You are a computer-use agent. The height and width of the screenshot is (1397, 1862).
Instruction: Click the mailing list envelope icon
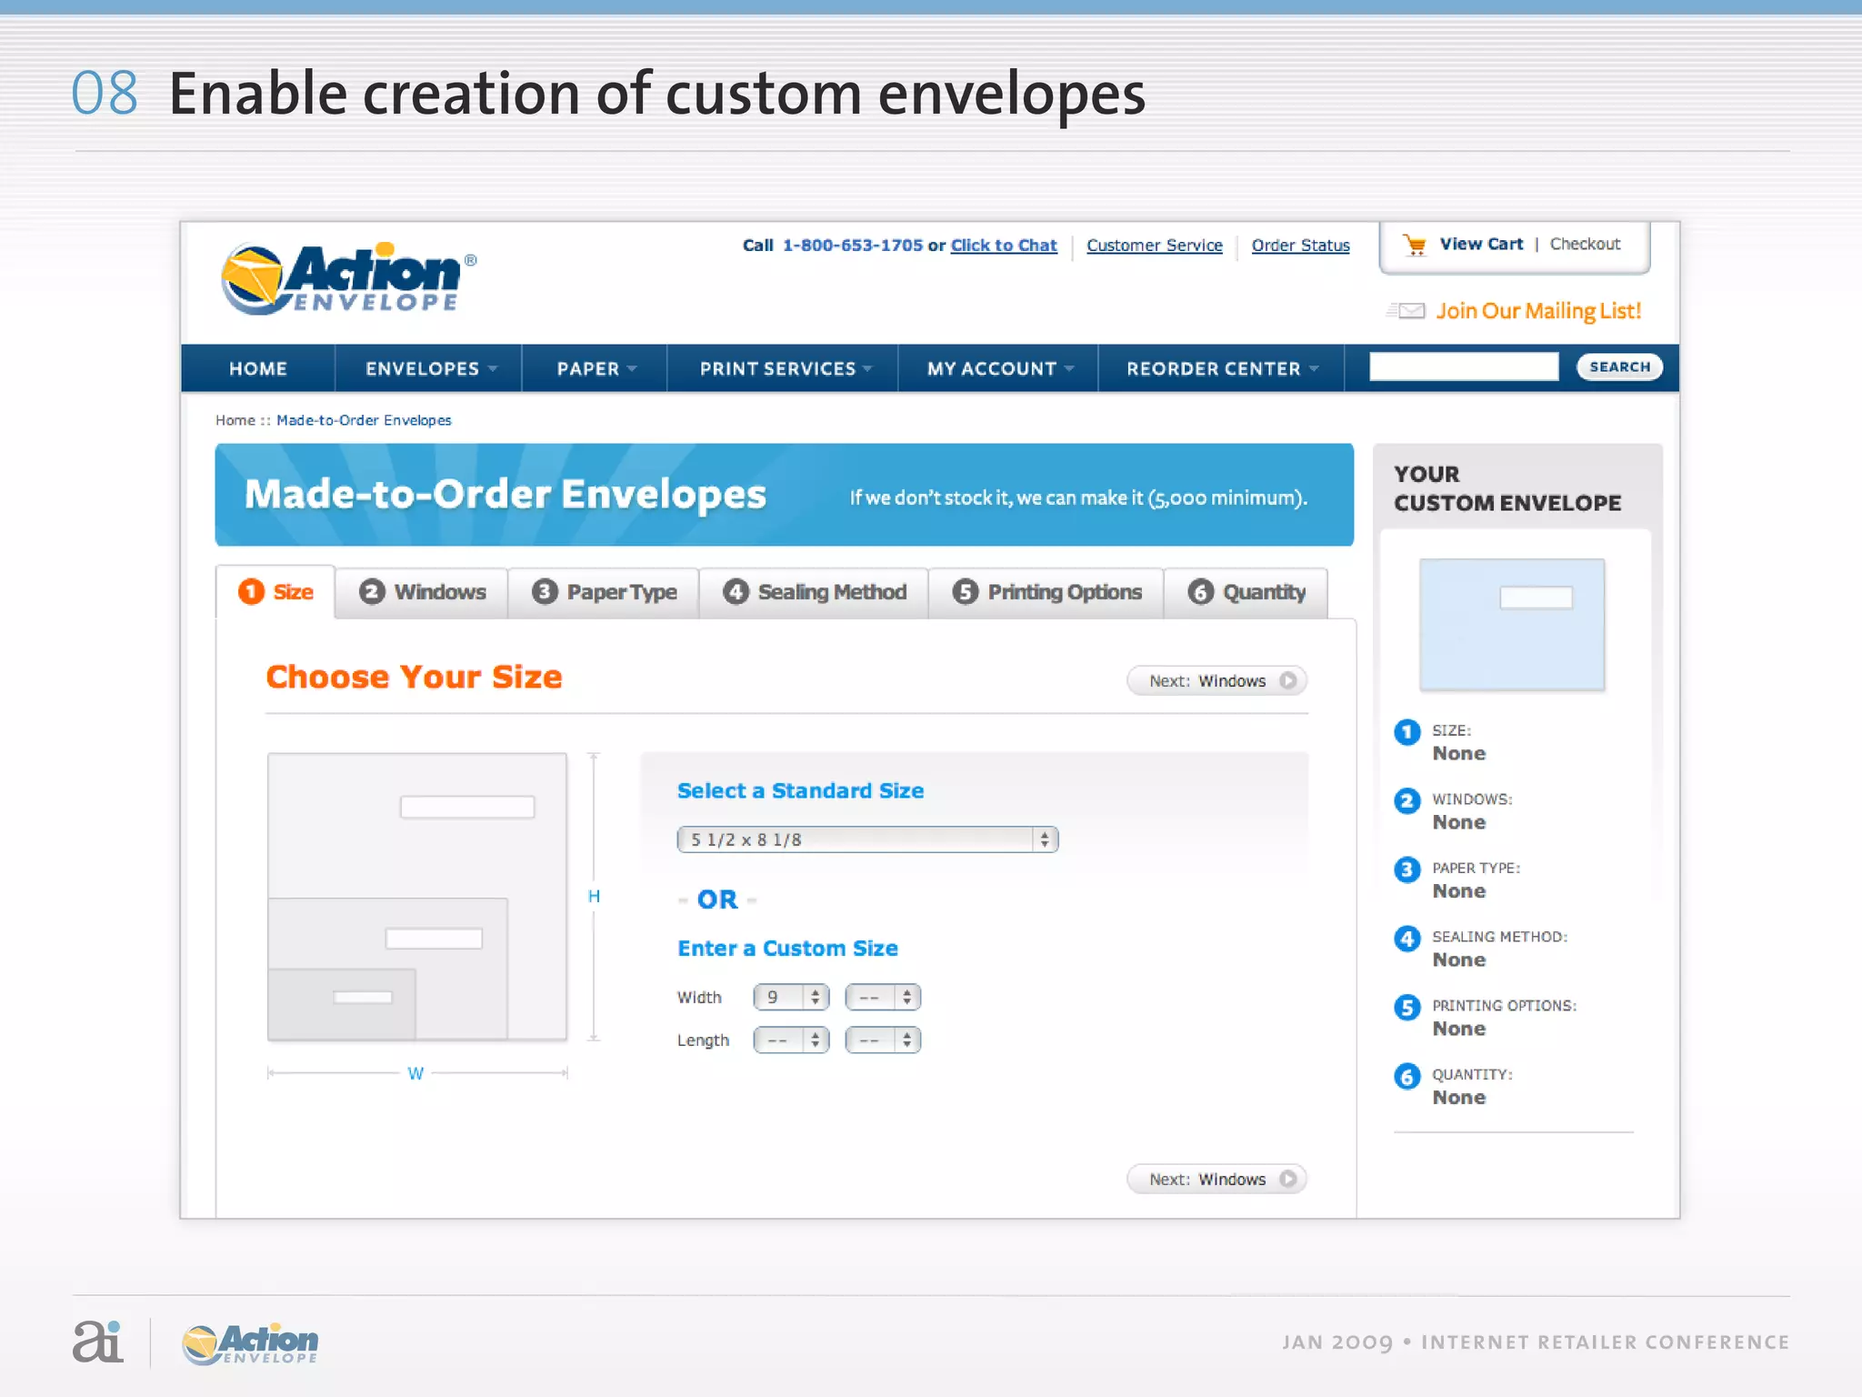(1406, 311)
